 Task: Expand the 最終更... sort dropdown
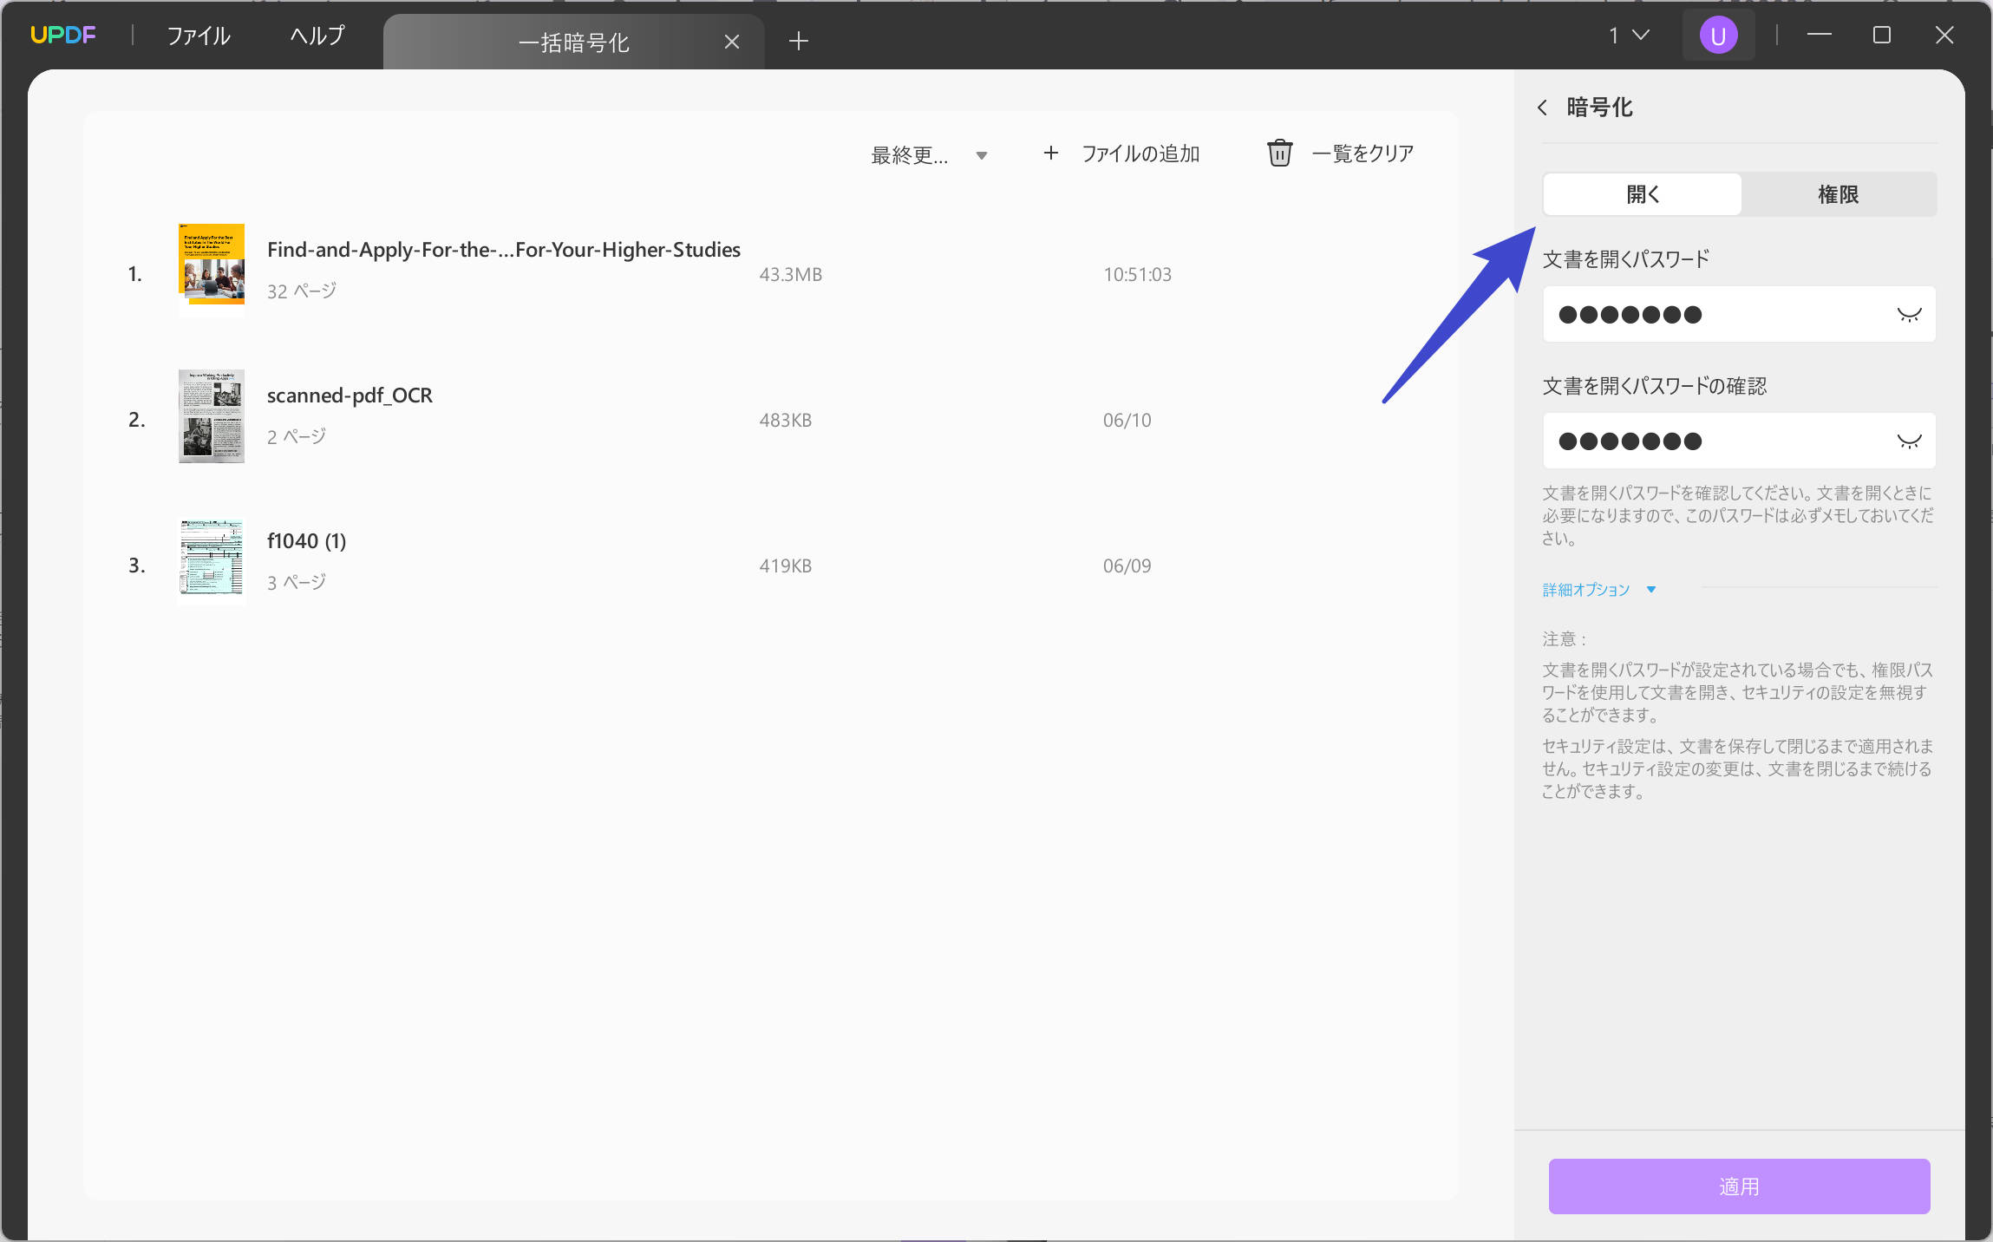929,155
